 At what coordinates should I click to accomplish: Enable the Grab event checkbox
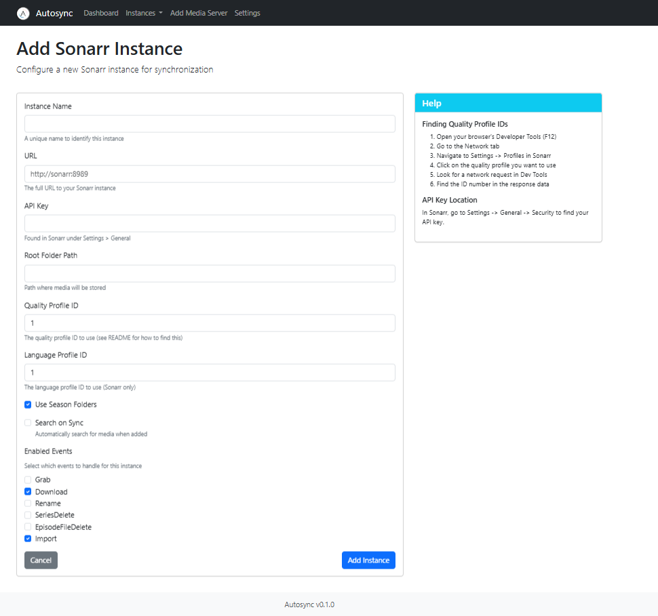(x=28, y=480)
